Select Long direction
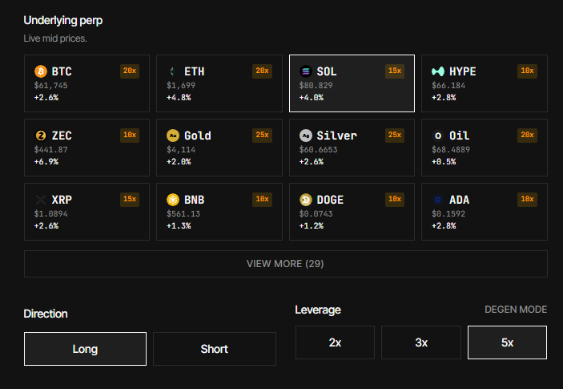563x389 pixels. [x=85, y=349]
